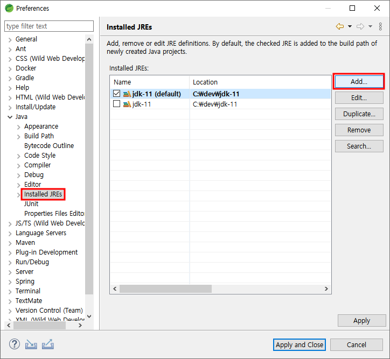This screenshot has height=359, width=390.
Task: Select Installed JREs in the tree
Action: [43, 194]
